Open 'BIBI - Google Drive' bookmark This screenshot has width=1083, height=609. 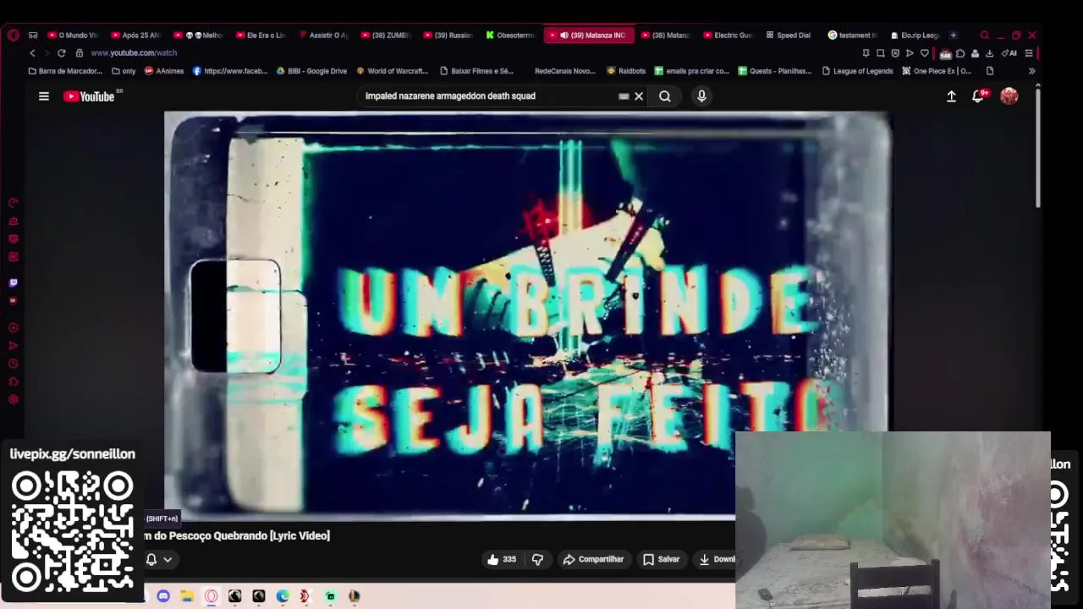311,71
